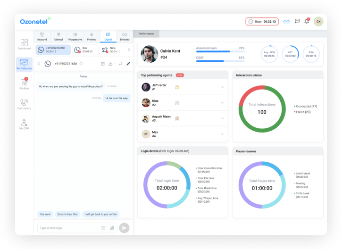Switch to the Inbound tab
The image size is (342, 249).
[42, 36]
